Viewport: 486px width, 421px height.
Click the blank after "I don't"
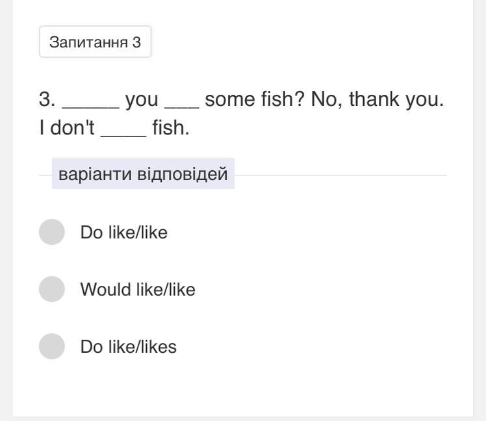[x=123, y=129]
